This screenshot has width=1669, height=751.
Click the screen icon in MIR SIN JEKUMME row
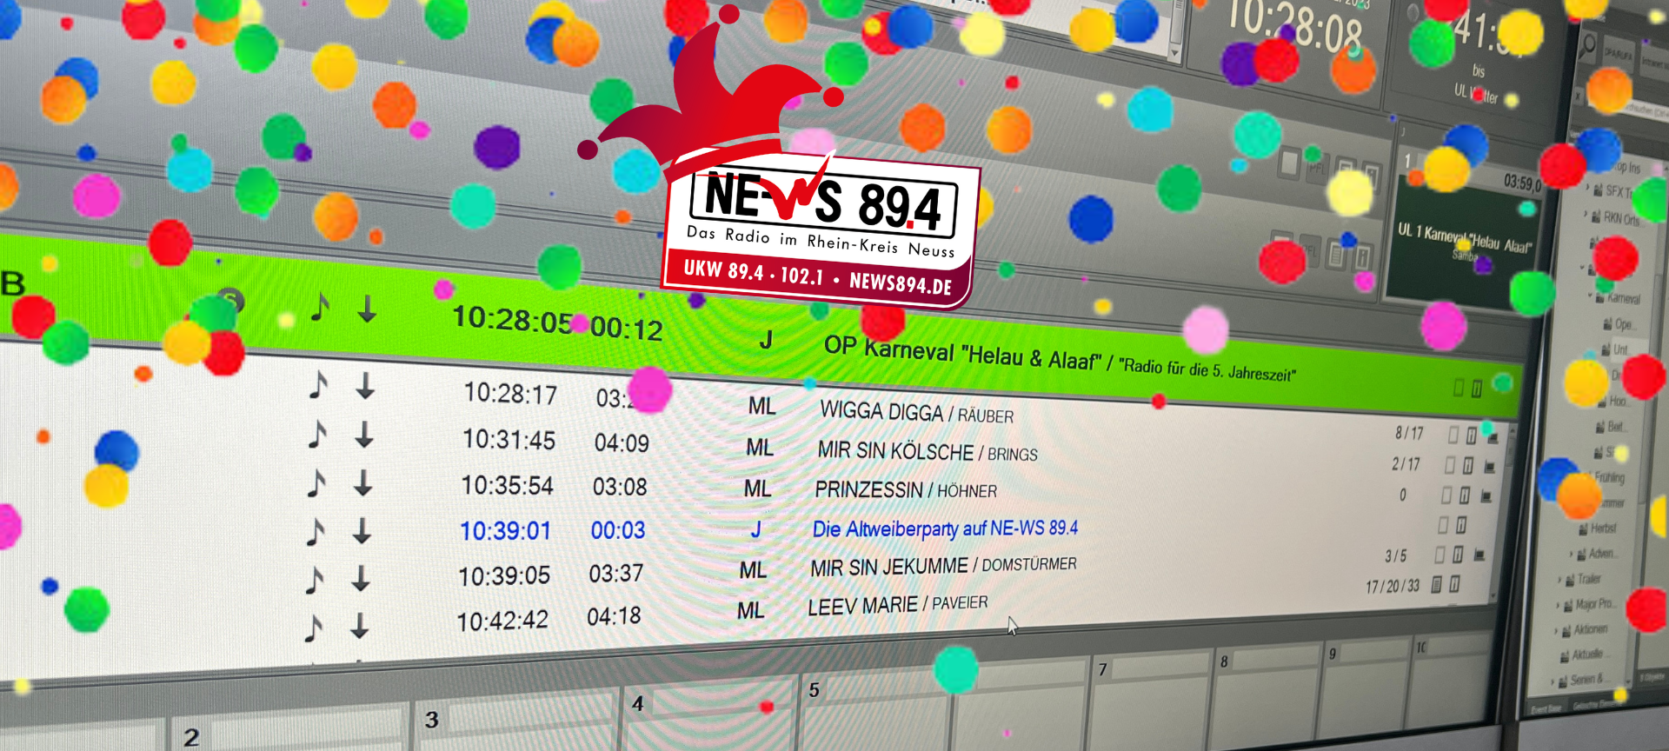pos(1479,555)
